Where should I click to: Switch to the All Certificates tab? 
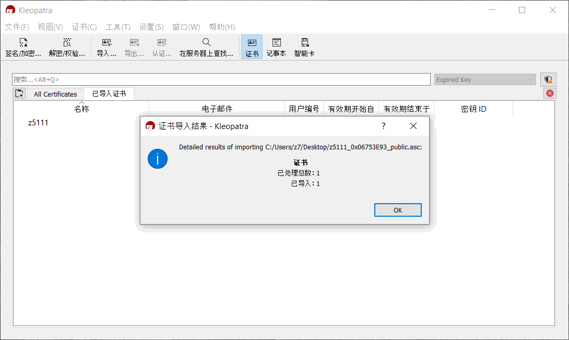55,94
